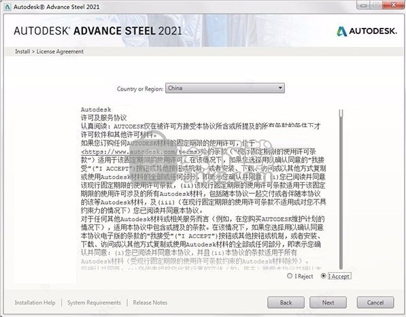This screenshot has width=406, height=317.
Task: Open the Release Notes link
Action: click(150, 303)
